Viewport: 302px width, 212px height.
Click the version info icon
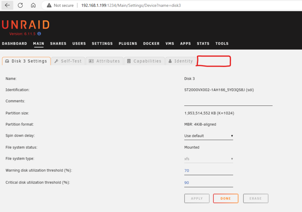click(x=39, y=34)
